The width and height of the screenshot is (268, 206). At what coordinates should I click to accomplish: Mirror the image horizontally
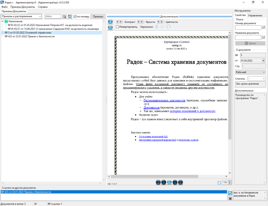tap(157, 27)
